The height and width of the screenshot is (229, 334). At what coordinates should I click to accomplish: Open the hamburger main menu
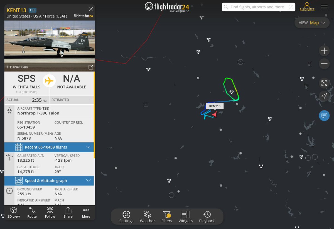(x=324, y=7)
